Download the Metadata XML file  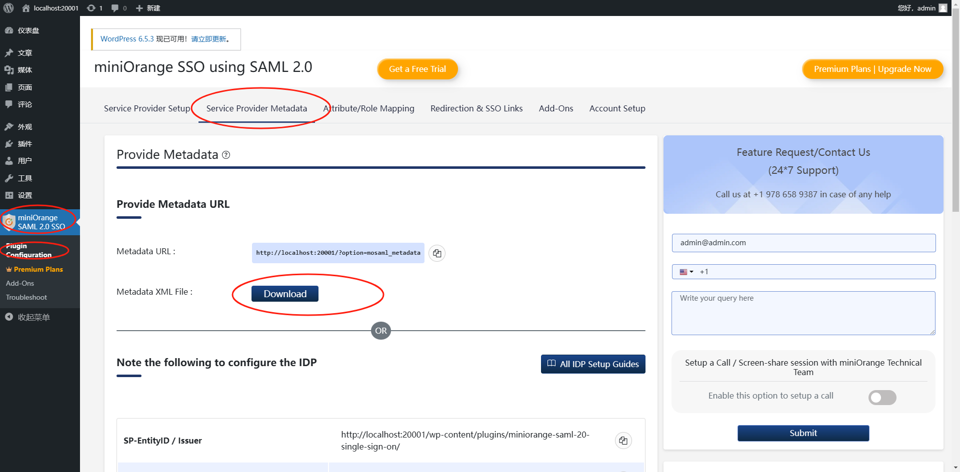pyautogui.click(x=284, y=294)
